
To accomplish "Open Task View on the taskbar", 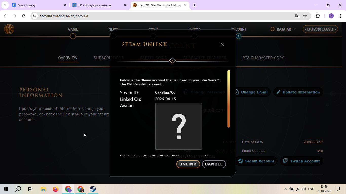I will coord(30,189).
